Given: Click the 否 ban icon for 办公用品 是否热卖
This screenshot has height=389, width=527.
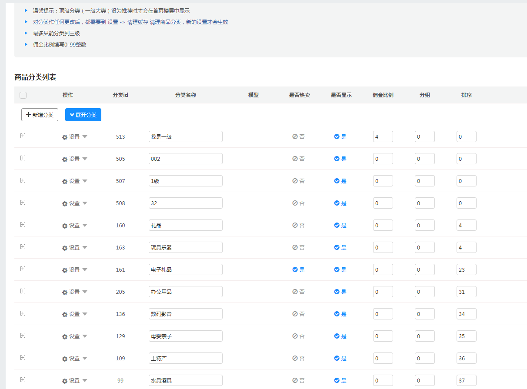Looking at the screenshot, I should 295,292.
